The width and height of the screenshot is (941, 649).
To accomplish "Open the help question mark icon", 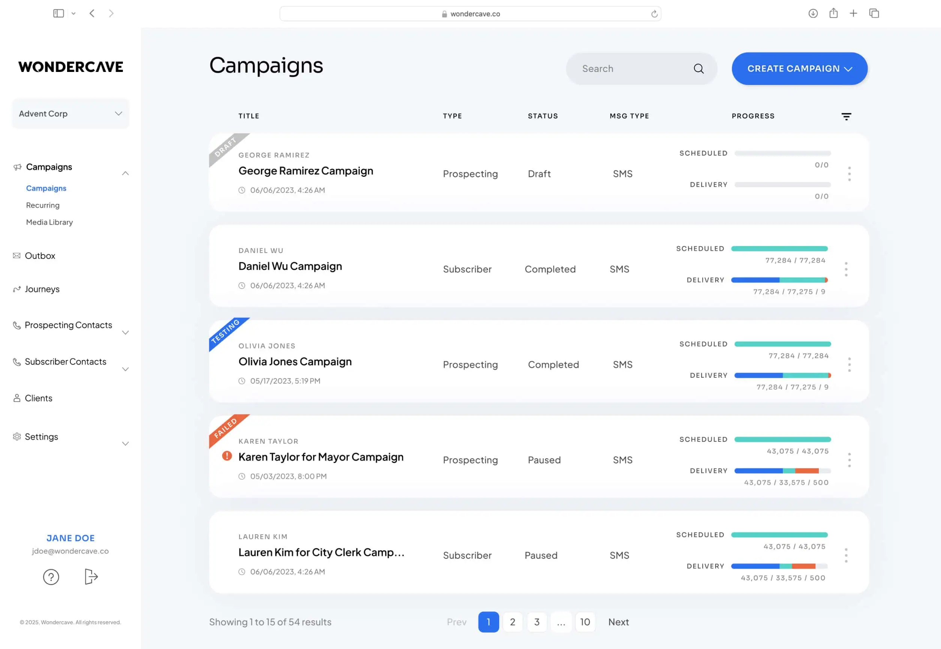I will tap(51, 577).
